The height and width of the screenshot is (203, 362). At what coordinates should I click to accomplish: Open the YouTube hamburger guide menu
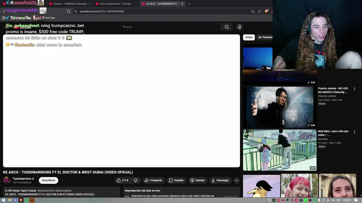[7, 27]
